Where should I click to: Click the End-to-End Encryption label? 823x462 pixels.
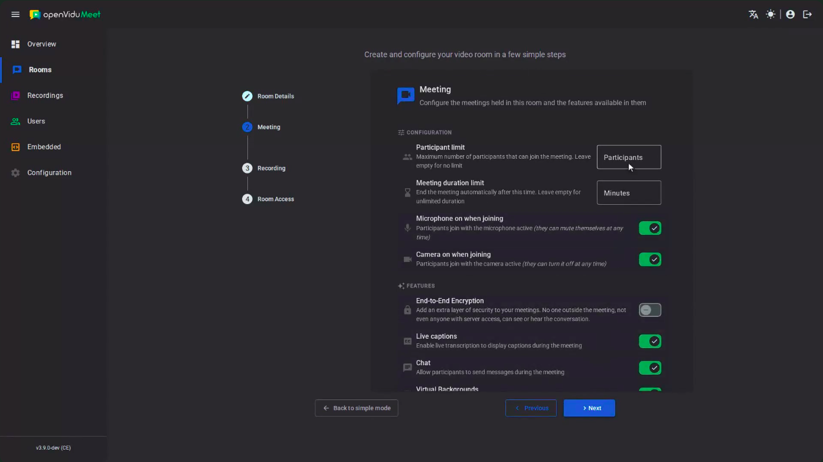[450, 301]
